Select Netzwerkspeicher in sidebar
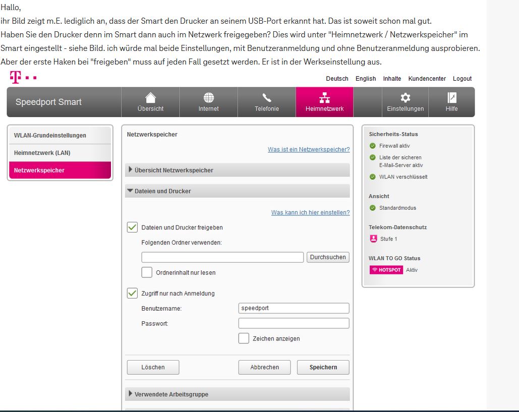This screenshot has width=519, height=412. click(x=60, y=170)
